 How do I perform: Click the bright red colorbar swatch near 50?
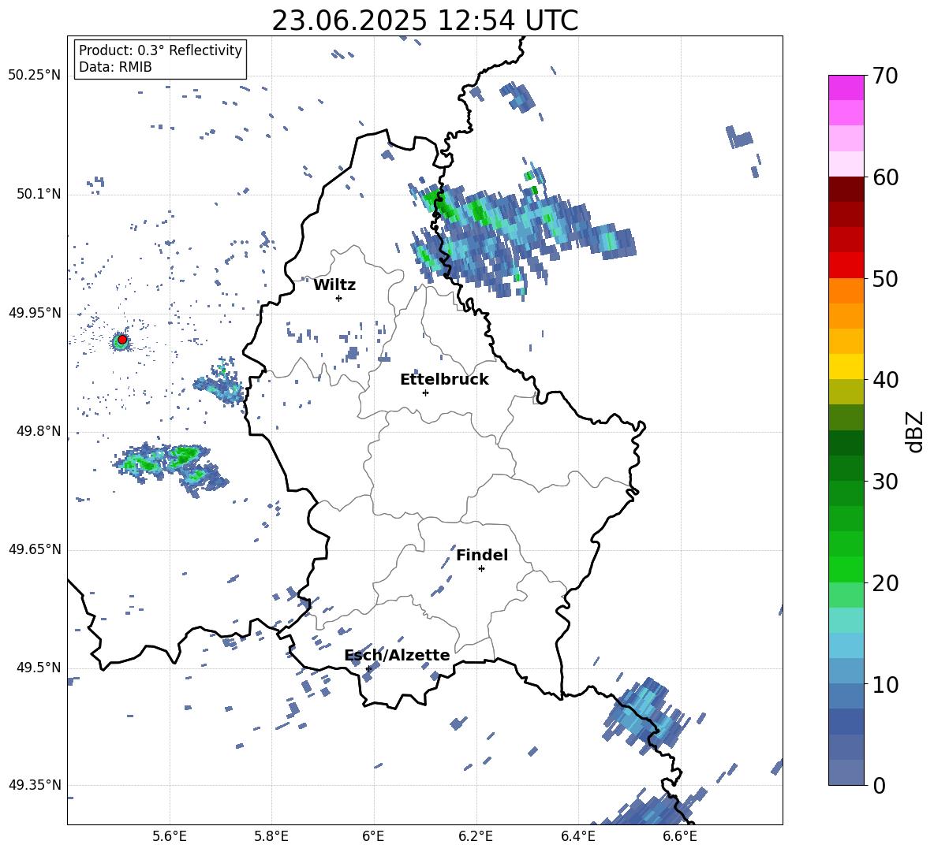[x=846, y=266]
